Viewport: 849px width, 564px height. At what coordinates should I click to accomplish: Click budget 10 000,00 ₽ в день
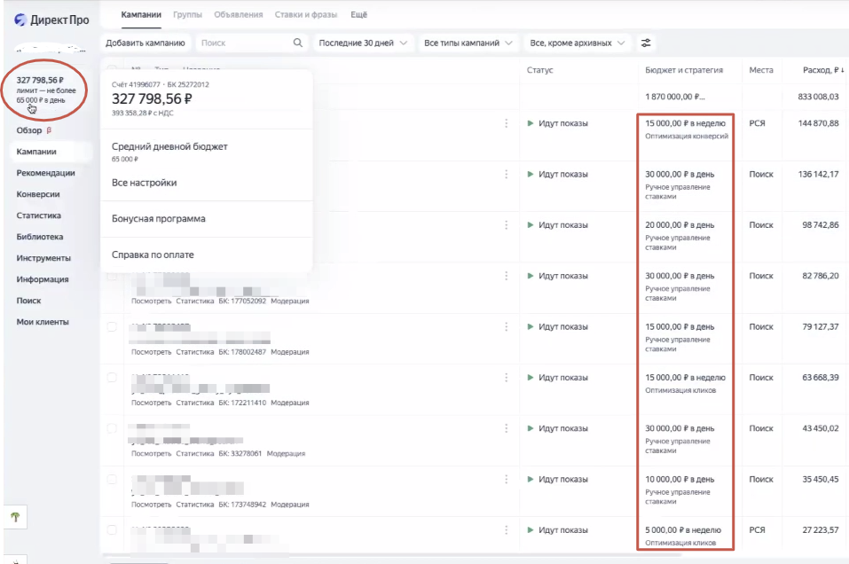click(680, 480)
